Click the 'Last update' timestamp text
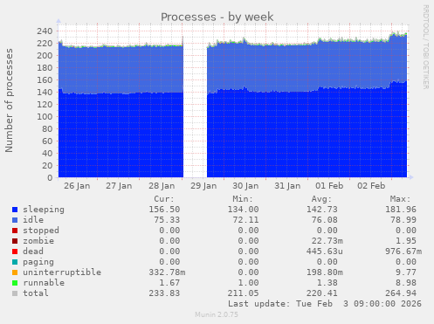The height and width of the screenshot is (324, 434). pos(325,304)
